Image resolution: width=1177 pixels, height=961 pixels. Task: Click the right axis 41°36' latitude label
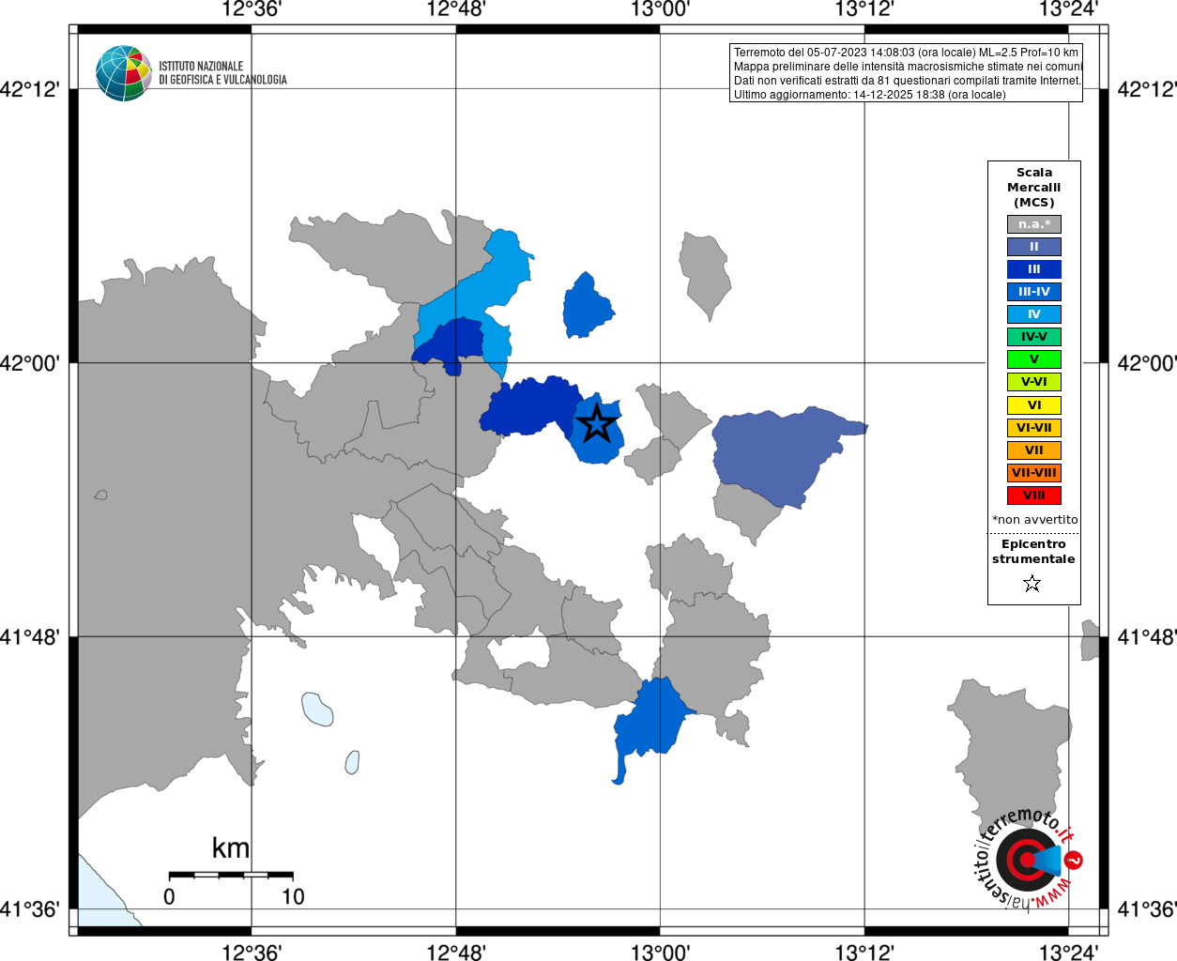point(1147,908)
